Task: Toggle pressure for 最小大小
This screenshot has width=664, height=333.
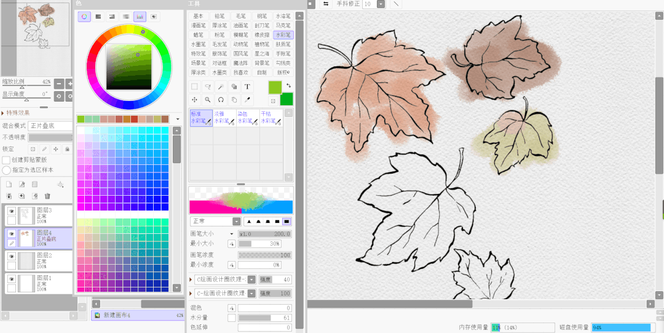Action: 232,244
